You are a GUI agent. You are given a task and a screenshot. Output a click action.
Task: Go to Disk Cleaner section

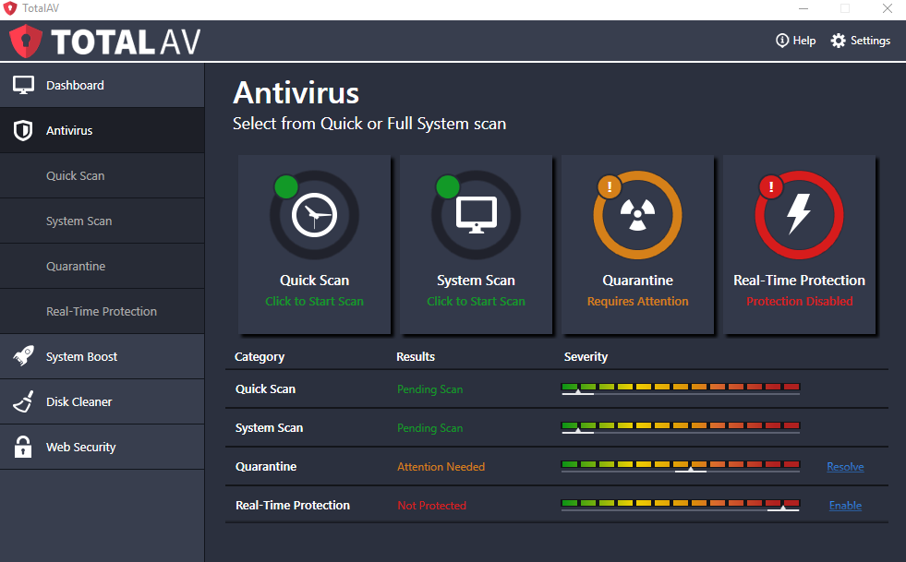pos(103,401)
